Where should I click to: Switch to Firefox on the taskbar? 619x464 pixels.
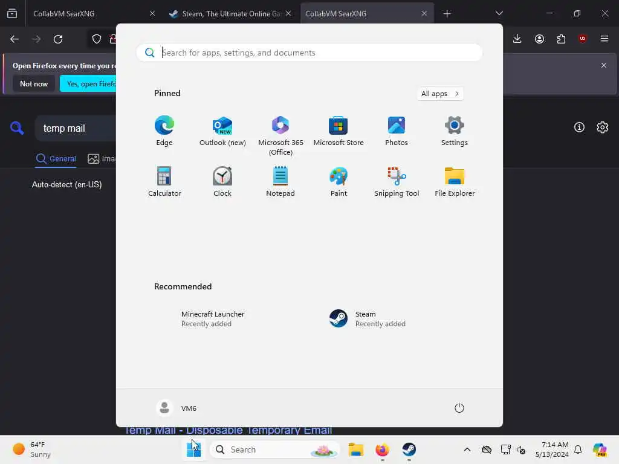point(382,449)
